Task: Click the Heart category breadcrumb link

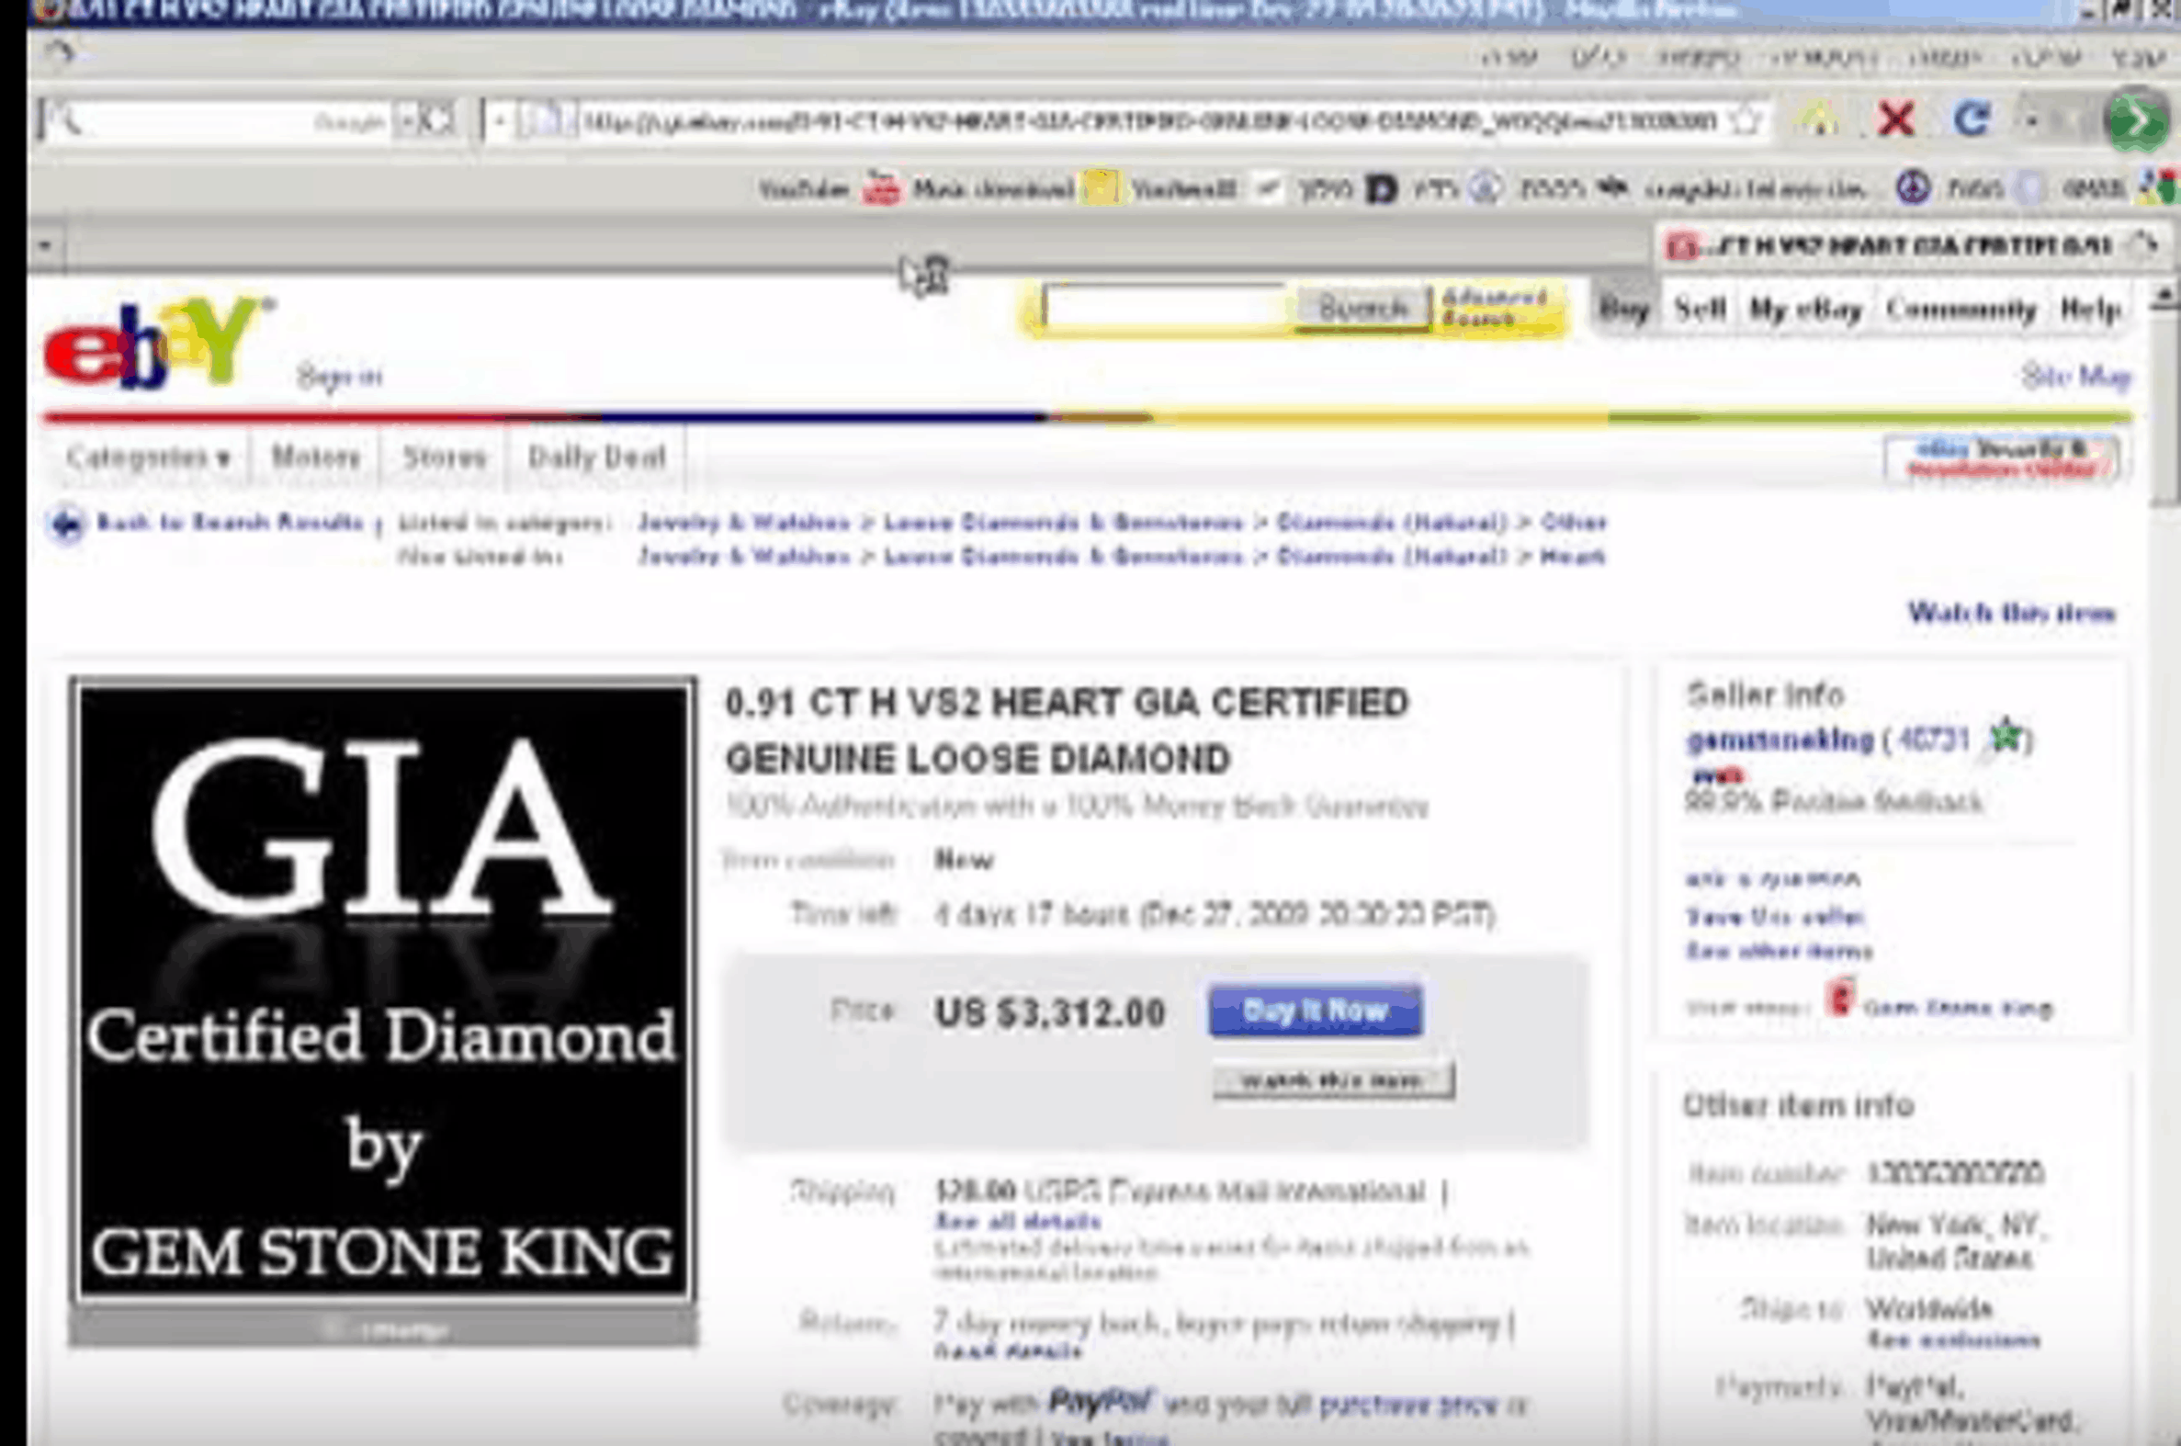Action: (1573, 556)
